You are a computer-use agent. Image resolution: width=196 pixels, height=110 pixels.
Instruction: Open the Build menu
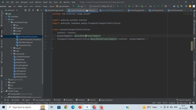[x=45, y=2]
